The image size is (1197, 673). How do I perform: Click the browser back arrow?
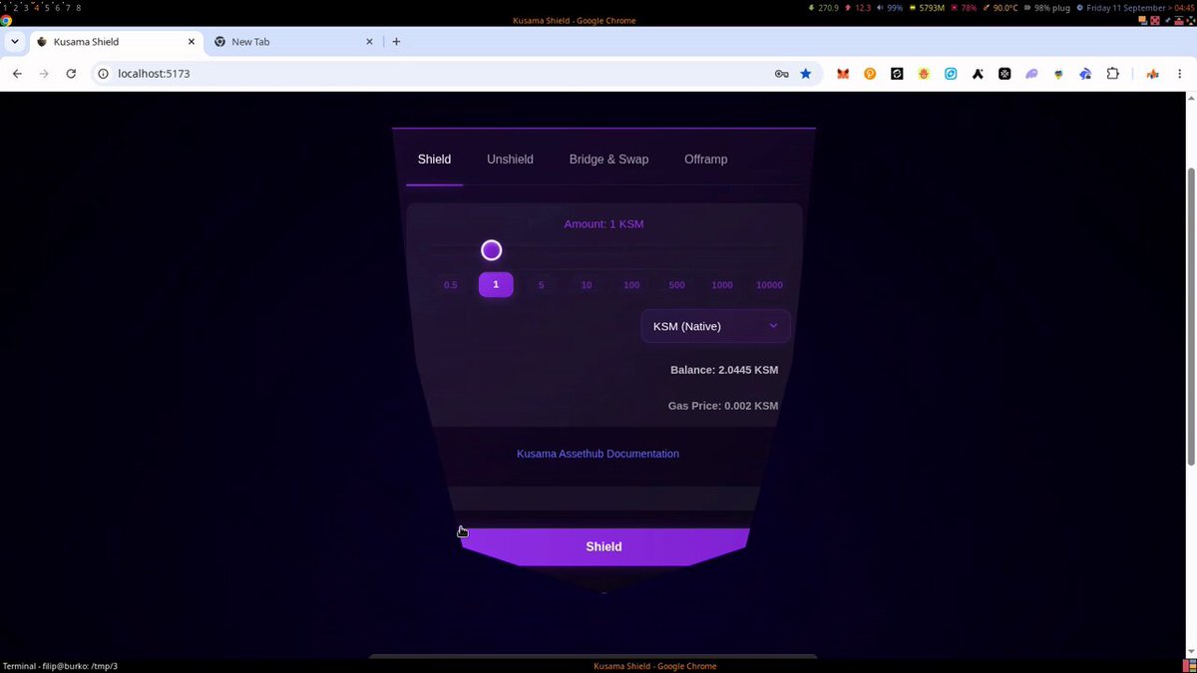tap(17, 74)
